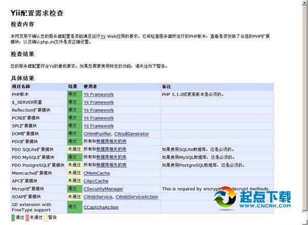Screen dimensions: 308x225
Task: Click 未通过 result in Memcache row
Action: pos(74,173)
